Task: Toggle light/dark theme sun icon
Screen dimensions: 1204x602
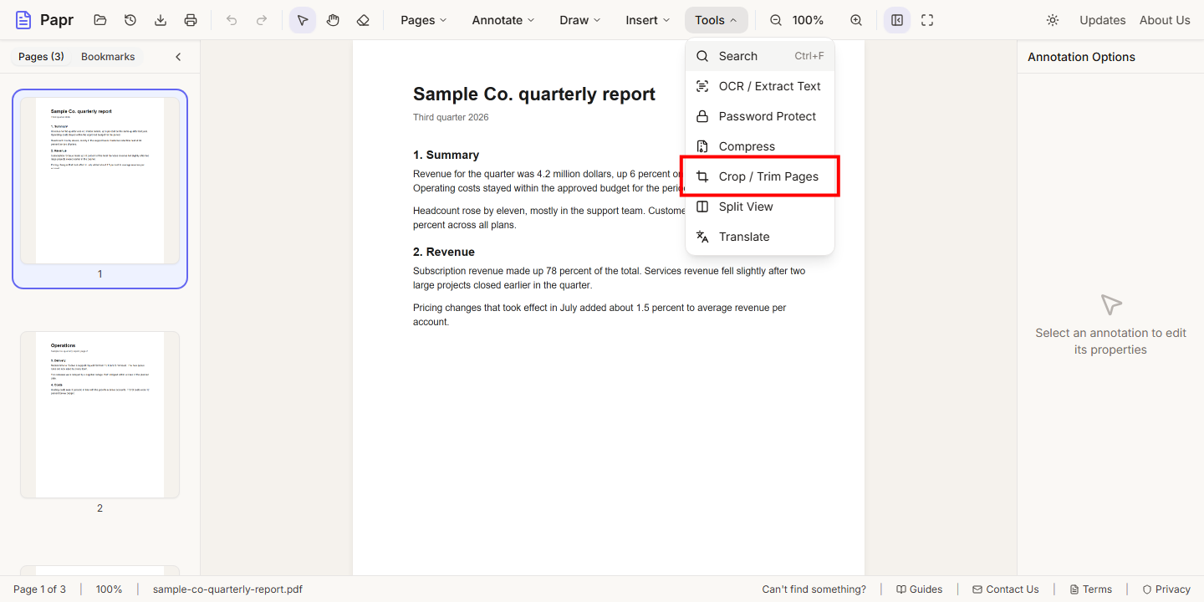Action: click(1053, 20)
